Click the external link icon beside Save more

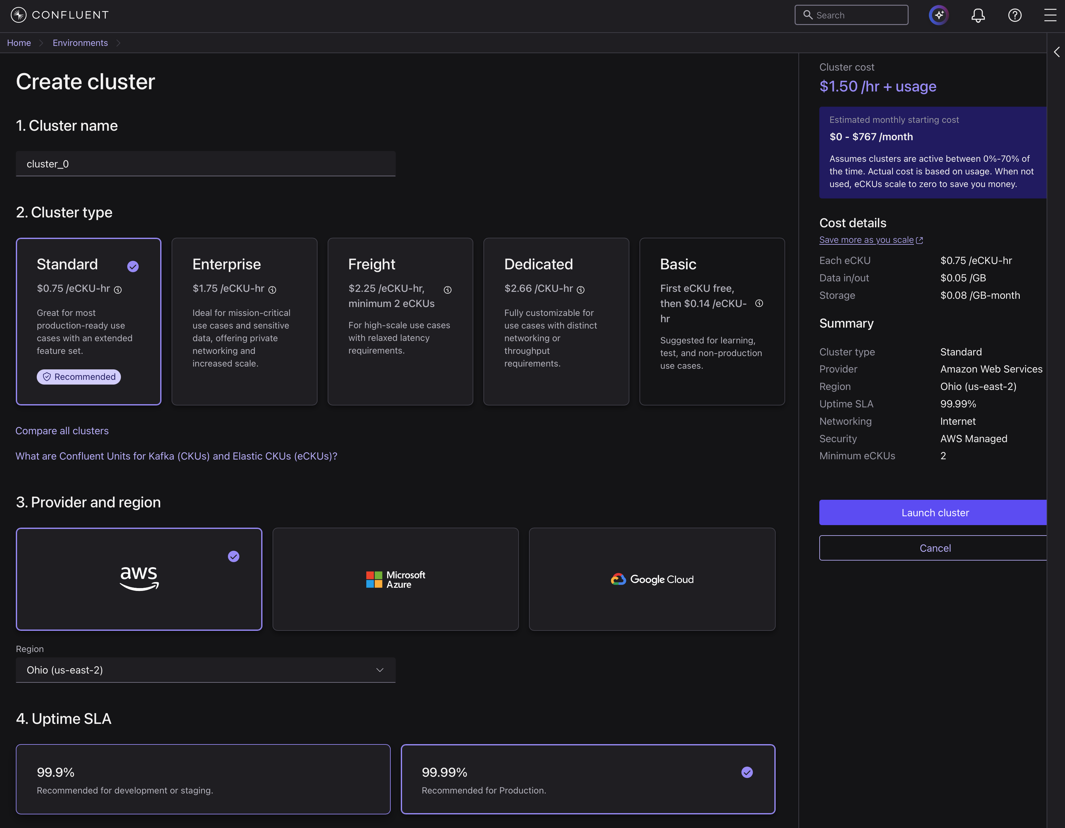click(920, 240)
